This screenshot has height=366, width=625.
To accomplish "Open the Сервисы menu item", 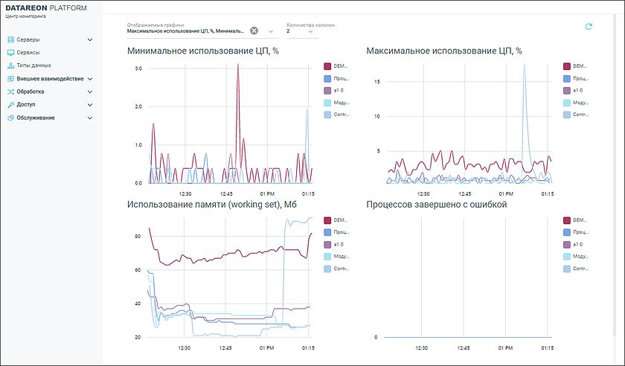I will pos(28,53).
